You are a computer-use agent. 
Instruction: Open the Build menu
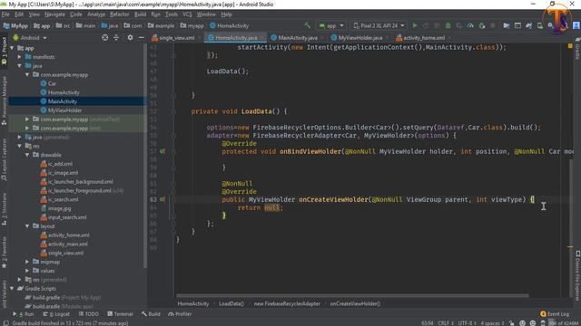[x=140, y=14]
